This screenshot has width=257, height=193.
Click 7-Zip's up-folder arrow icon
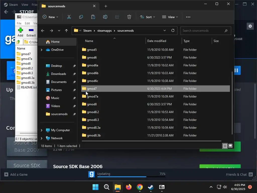tap(18, 42)
